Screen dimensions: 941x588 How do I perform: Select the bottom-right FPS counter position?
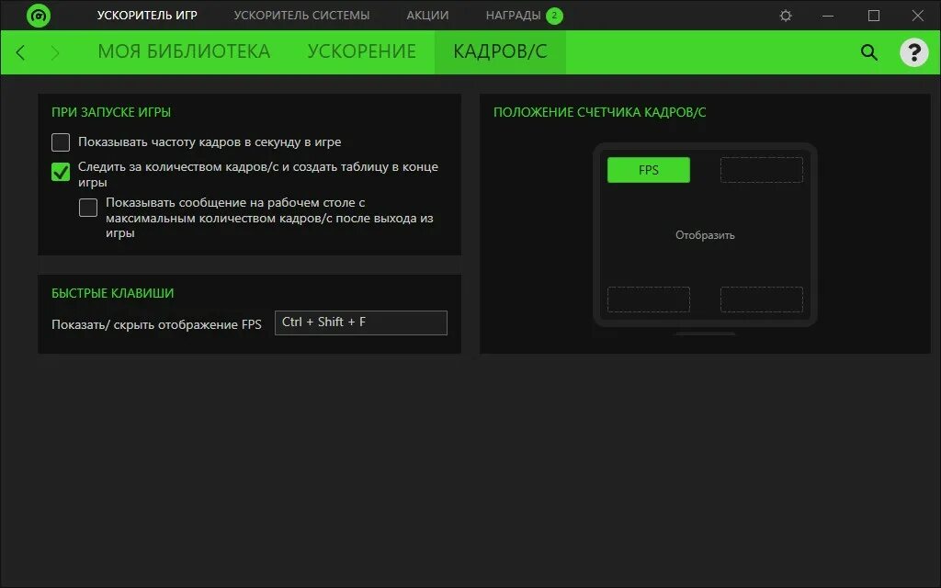762,300
